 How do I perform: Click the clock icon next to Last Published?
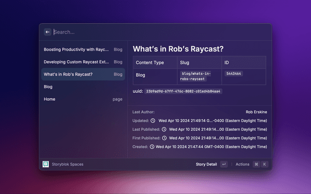click(x=164, y=129)
